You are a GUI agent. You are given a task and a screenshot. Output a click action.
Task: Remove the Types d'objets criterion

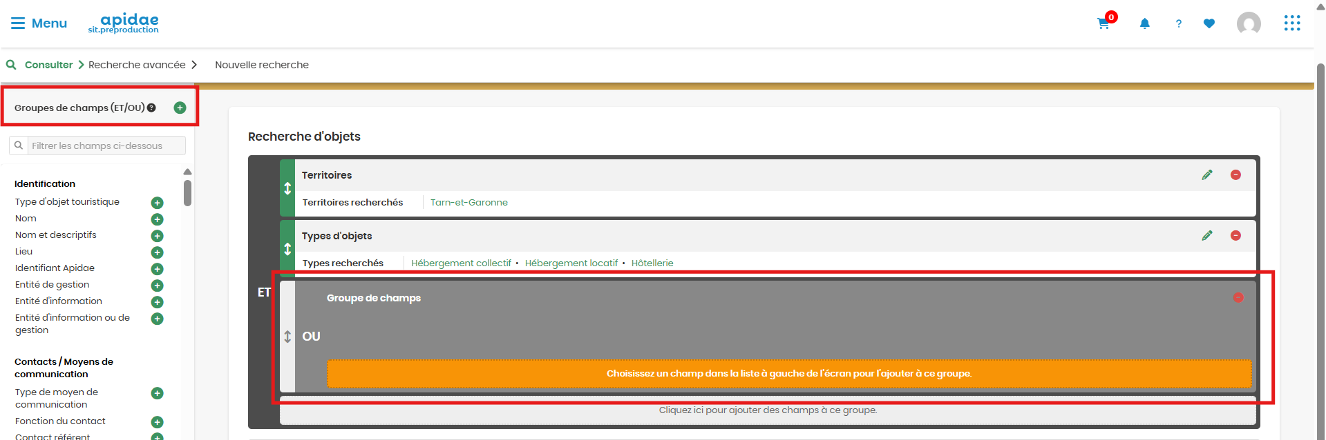tap(1235, 236)
